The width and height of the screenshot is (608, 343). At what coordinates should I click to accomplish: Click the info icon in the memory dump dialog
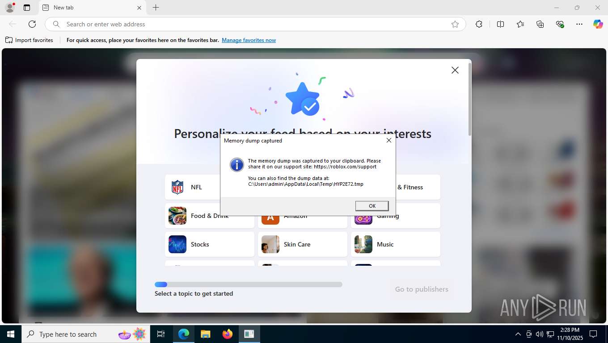[236, 164]
